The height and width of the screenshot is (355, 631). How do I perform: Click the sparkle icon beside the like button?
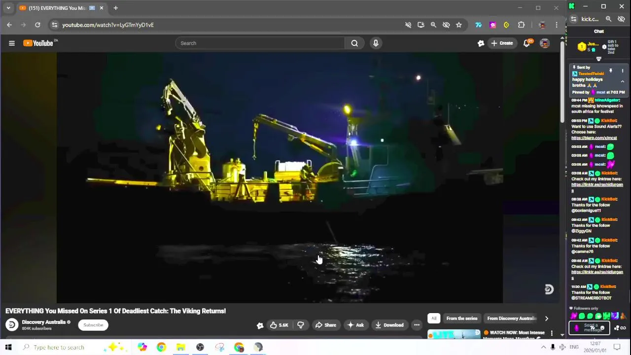coord(260,325)
